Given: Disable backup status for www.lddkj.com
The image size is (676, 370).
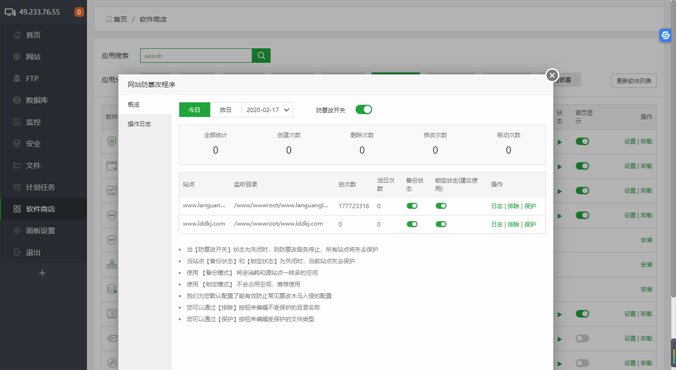Looking at the screenshot, I should 412,224.
